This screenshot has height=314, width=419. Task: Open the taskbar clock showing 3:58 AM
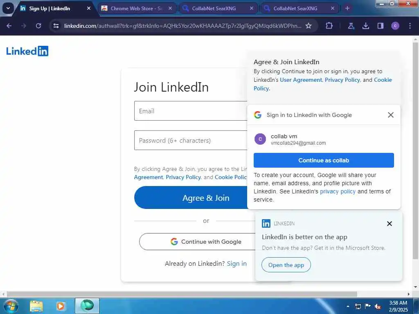point(398,306)
